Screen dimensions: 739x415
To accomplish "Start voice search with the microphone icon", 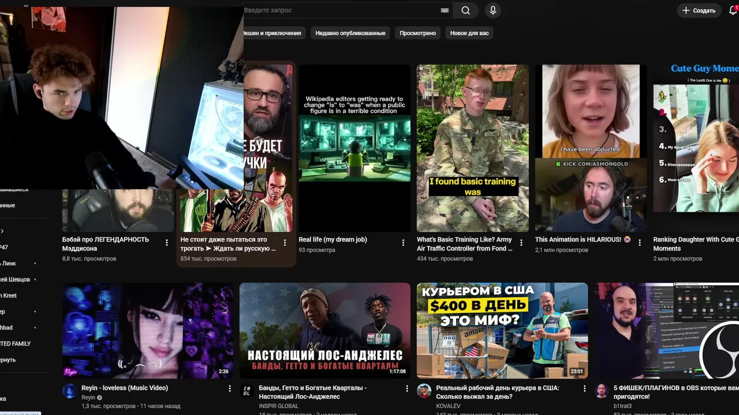I will pos(492,10).
